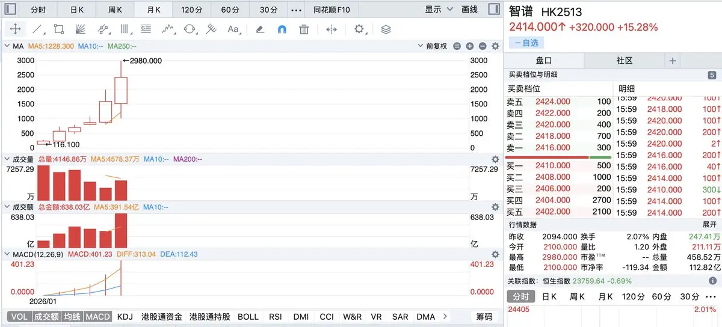This screenshot has height=327, width=722.
Task: Select the 盘口 tab
Action: coord(544,61)
